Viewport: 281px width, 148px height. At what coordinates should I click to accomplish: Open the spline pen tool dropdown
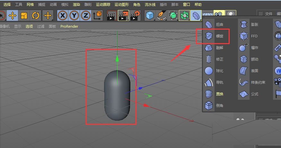[161, 16]
